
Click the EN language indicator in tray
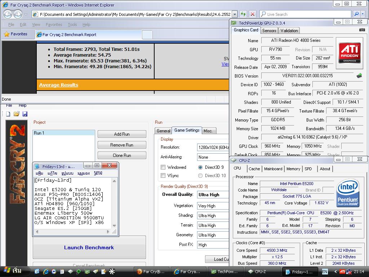(325, 272)
